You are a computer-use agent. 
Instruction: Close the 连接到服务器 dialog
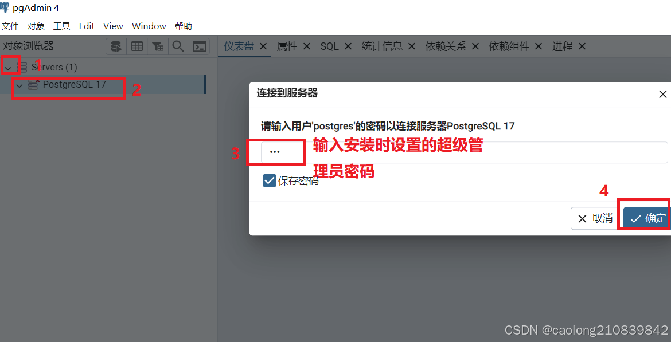pyautogui.click(x=662, y=94)
